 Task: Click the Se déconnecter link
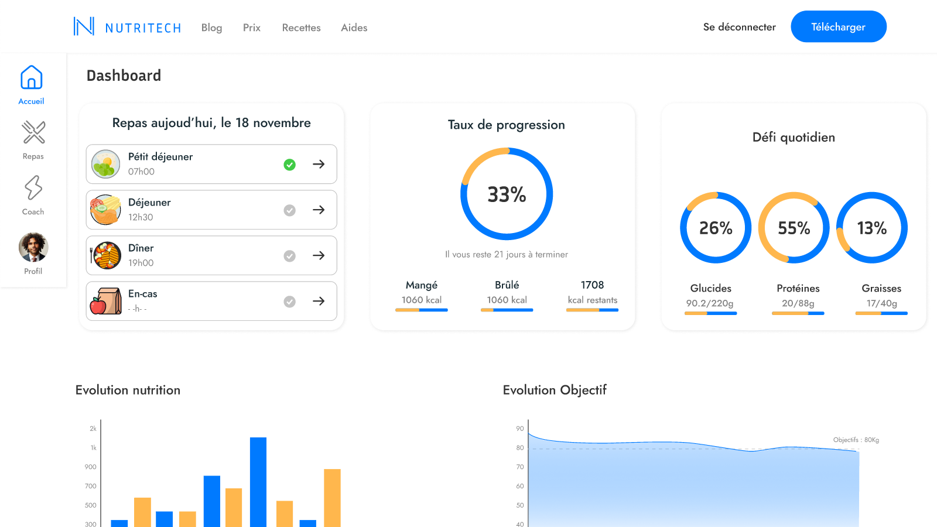(x=739, y=27)
